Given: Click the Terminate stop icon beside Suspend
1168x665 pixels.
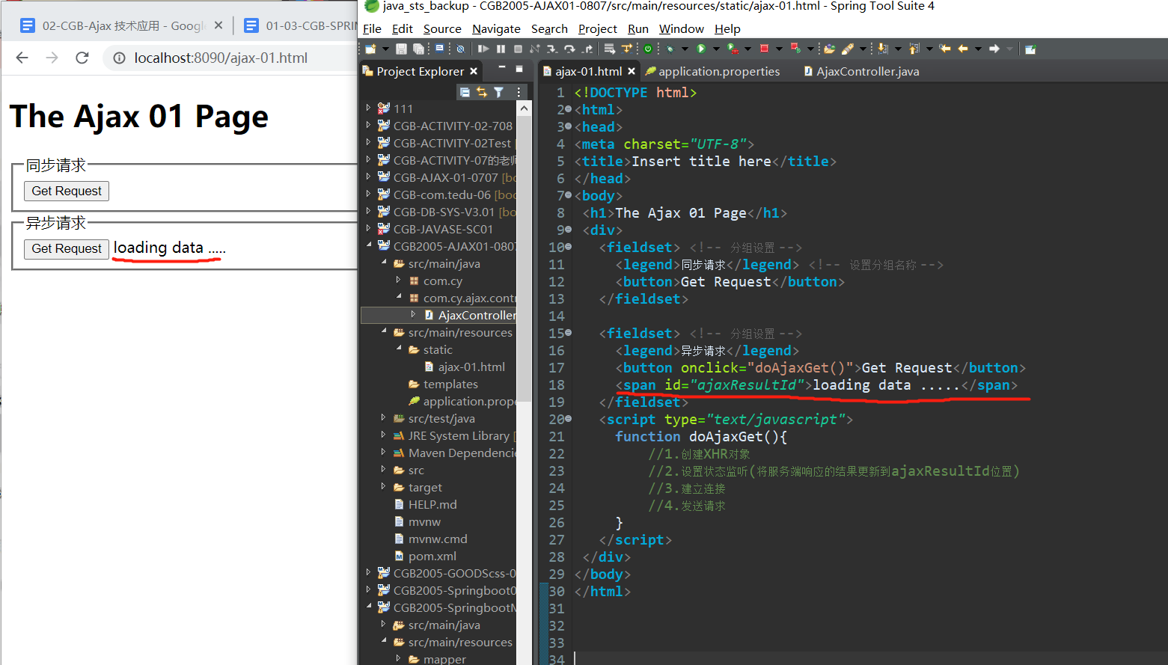Looking at the screenshot, I should (x=518, y=49).
